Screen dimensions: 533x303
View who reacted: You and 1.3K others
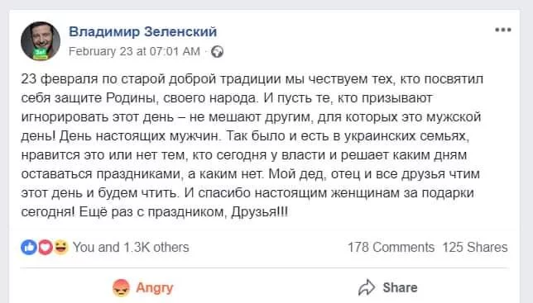click(x=131, y=248)
